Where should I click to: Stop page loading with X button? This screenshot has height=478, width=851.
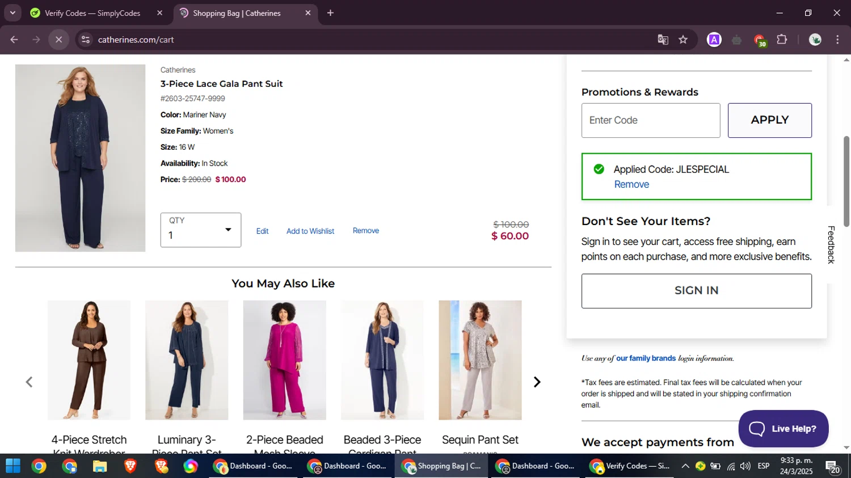tap(58, 40)
